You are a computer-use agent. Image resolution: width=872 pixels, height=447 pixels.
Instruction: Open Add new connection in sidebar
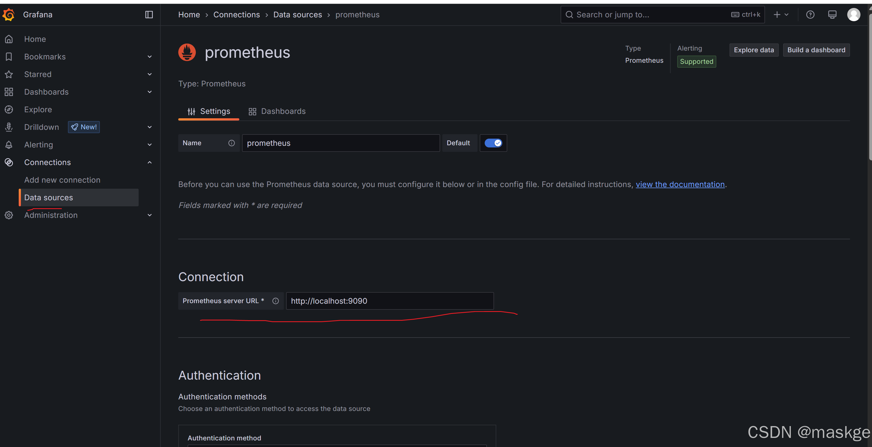click(x=62, y=180)
